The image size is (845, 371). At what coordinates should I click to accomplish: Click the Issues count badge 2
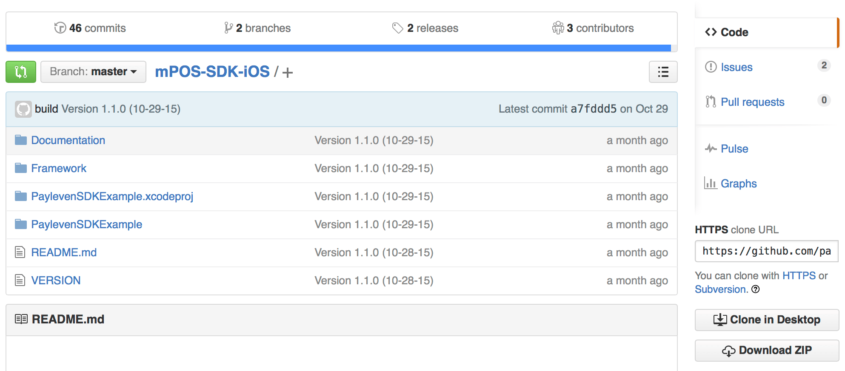pyautogui.click(x=824, y=65)
